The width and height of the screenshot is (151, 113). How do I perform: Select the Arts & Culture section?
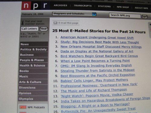pyautogui.click(x=33, y=82)
